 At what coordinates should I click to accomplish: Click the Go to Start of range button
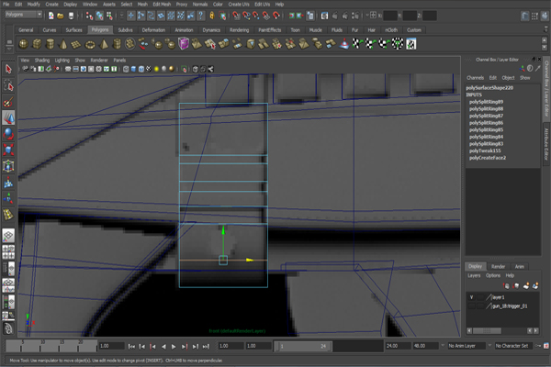(x=131, y=347)
